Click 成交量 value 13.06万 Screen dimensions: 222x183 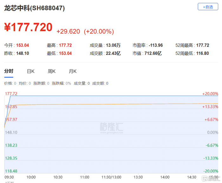point(113,45)
